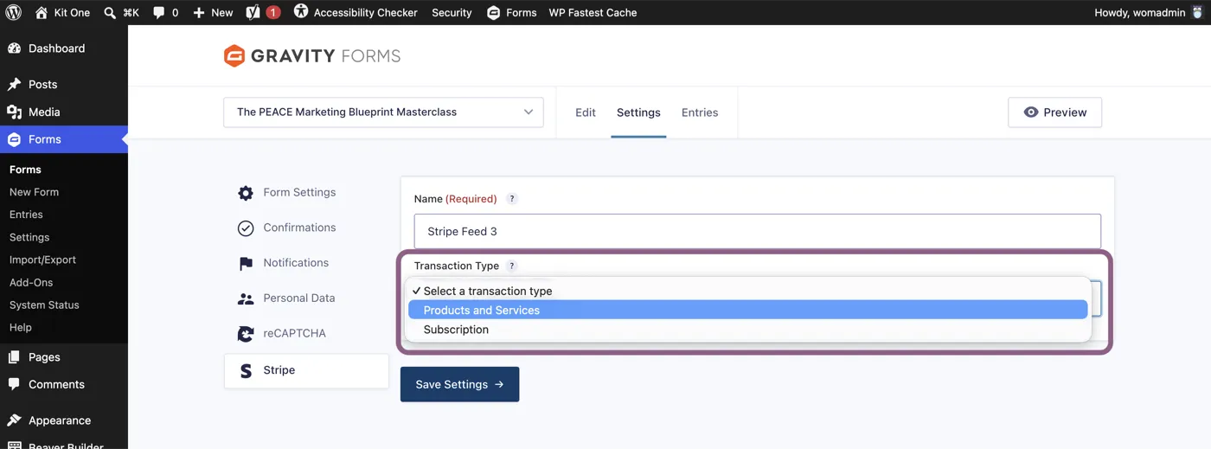
Task: Click the Confirmations checkmark icon
Action: (x=246, y=228)
